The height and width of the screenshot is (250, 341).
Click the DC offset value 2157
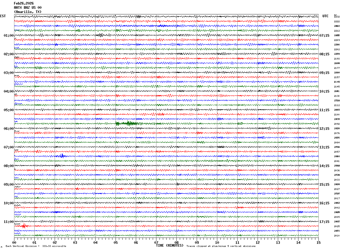337,77
